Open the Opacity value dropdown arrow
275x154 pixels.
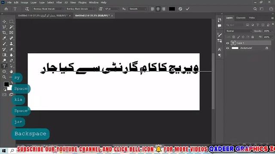tap(272, 31)
